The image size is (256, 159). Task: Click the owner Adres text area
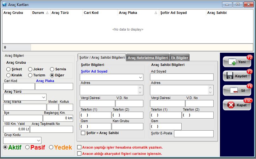[x=182, y=90]
